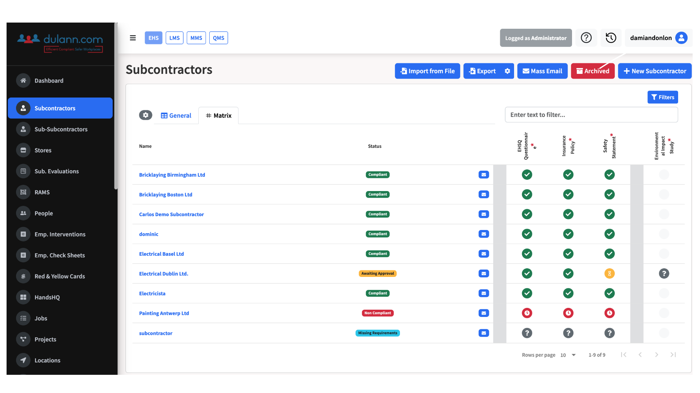Switch to the General tab

tap(176, 116)
